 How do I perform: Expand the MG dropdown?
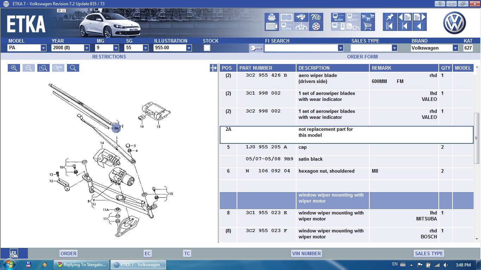[116, 48]
